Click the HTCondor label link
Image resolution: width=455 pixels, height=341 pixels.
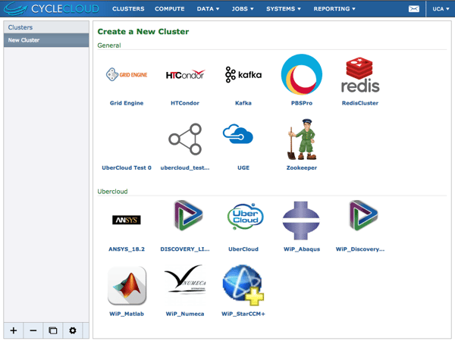(x=185, y=103)
